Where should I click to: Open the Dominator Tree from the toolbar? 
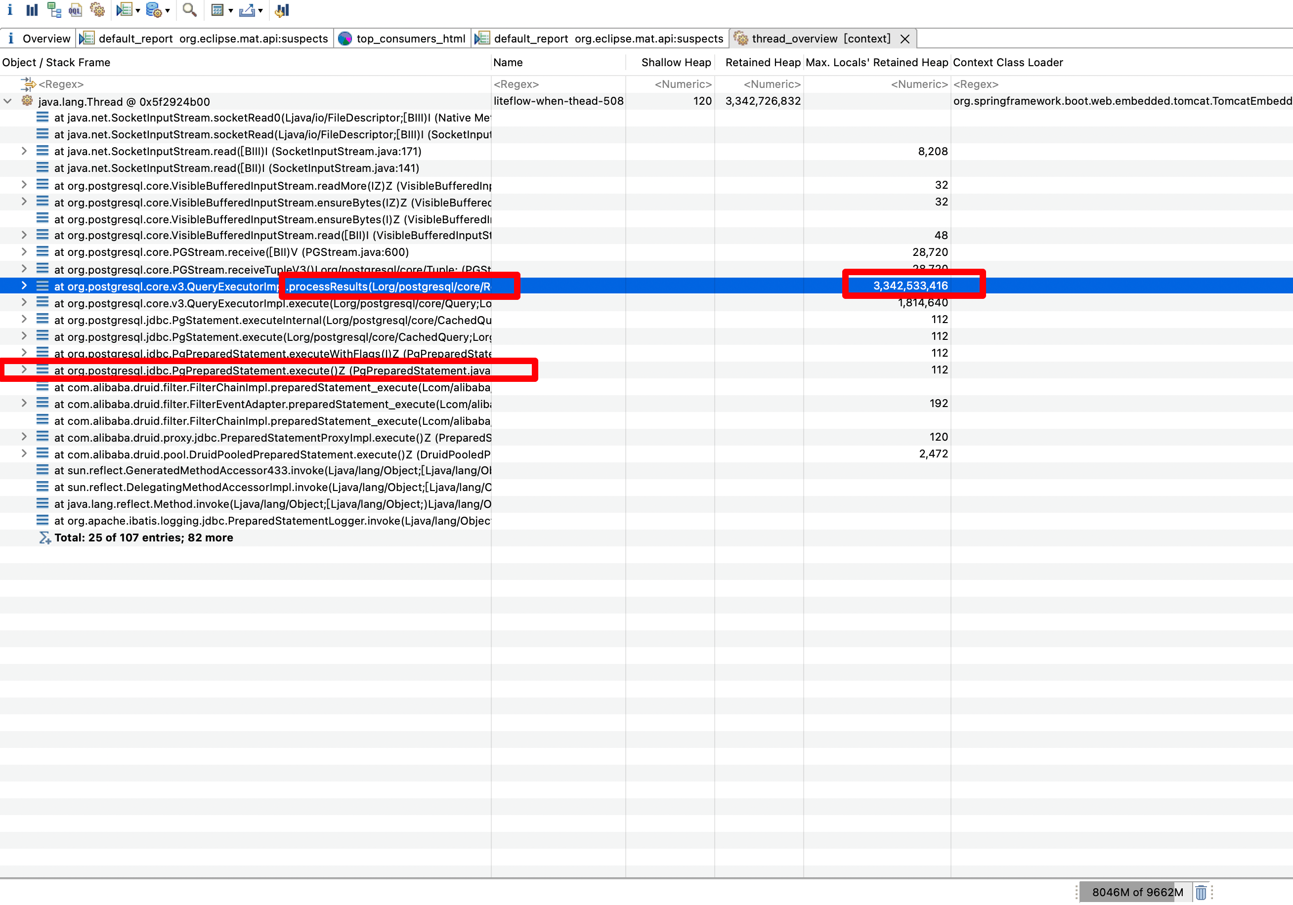pyautogui.click(x=54, y=9)
